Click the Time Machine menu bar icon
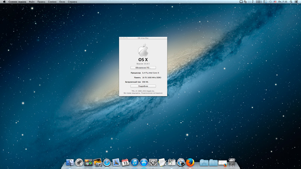Image resolution: width=301 pixels, height=169 pixels. tap(270, 2)
